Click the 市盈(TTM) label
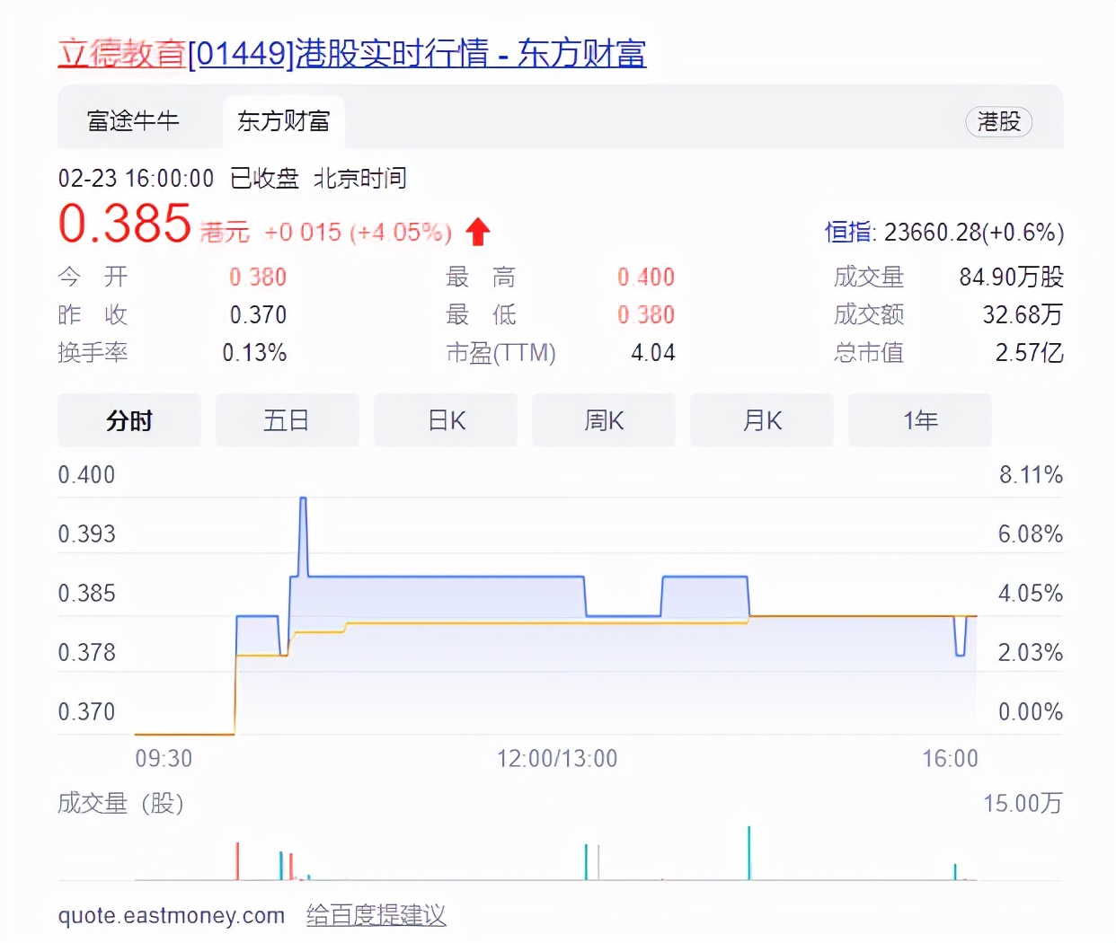Viewport: 1116px width, 943px height. click(500, 352)
